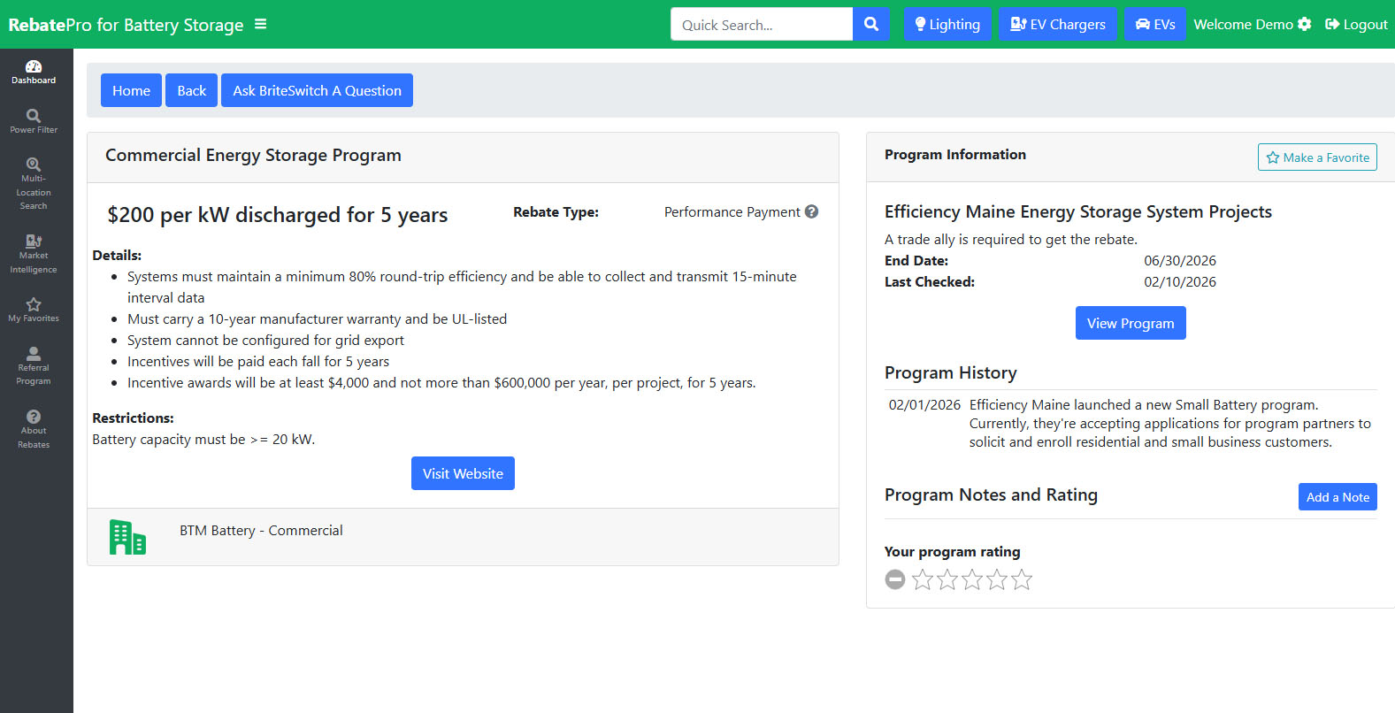Viewport: 1395px width, 713px height.
Task: Click the Add a Note button
Action: click(x=1338, y=497)
